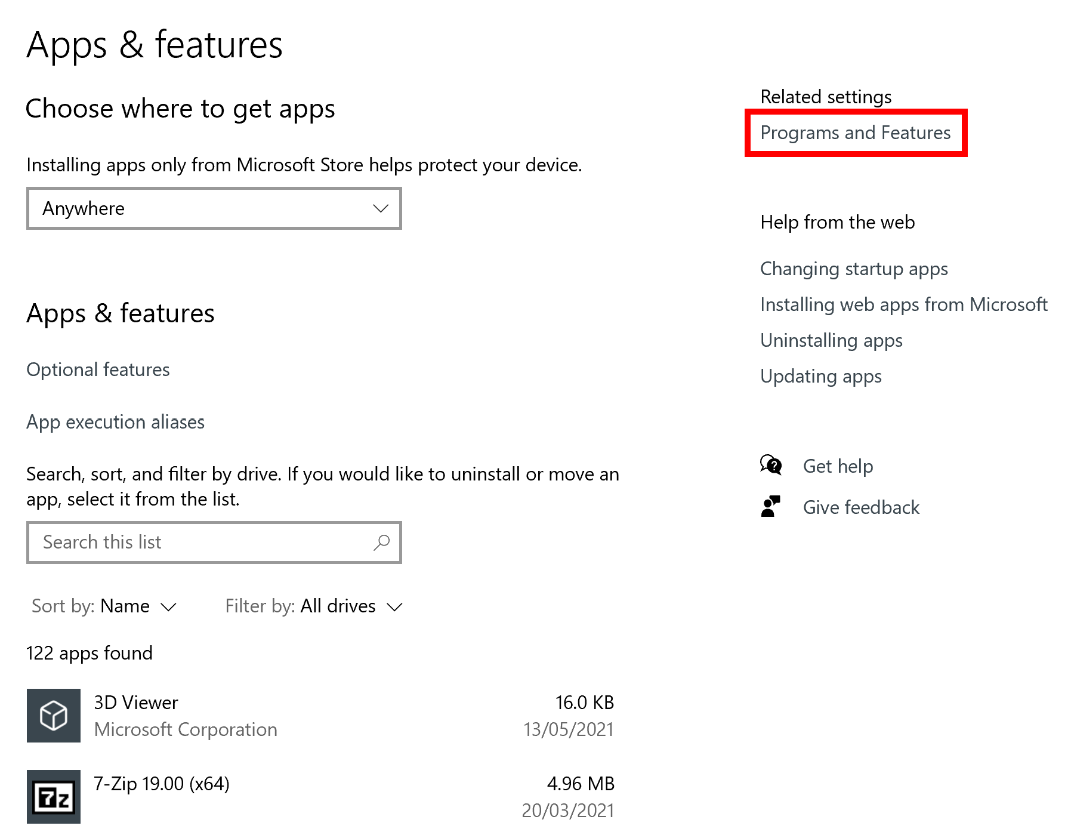Click the Get help link text
The width and height of the screenshot is (1071, 838).
tap(838, 466)
